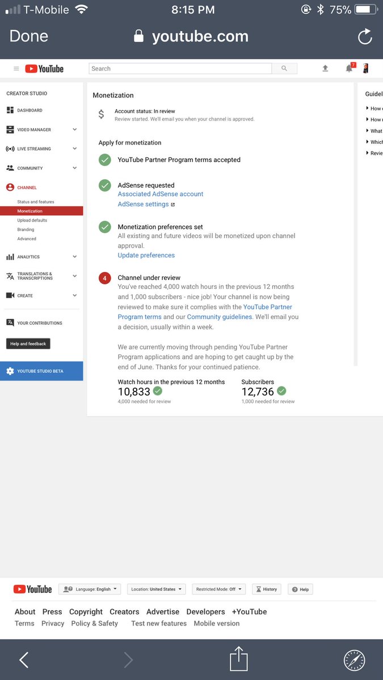Go to the YouTube home logo
This screenshot has width=383, height=680.
(x=44, y=69)
